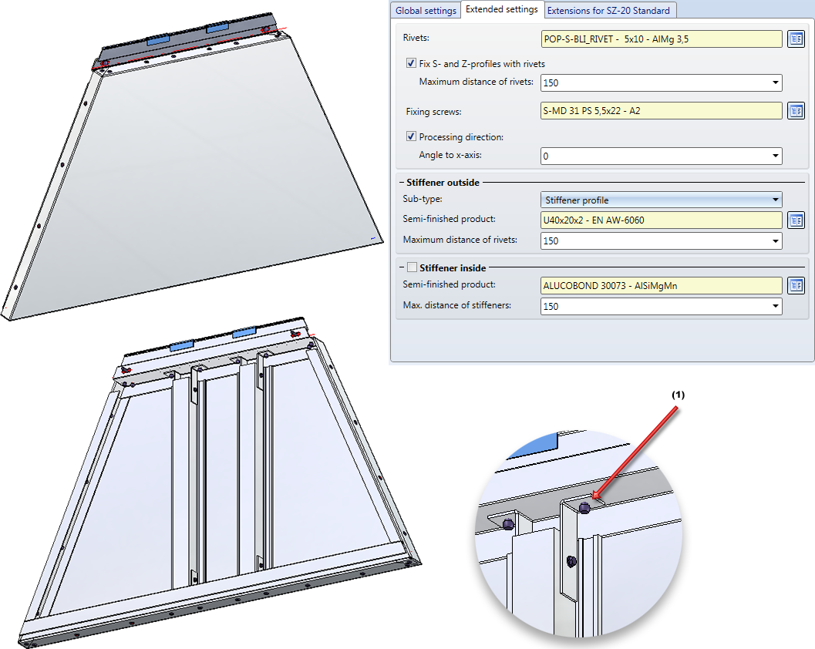The height and width of the screenshot is (649, 815).
Task: Click the front view panel thumbnail
Action: [192, 166]
